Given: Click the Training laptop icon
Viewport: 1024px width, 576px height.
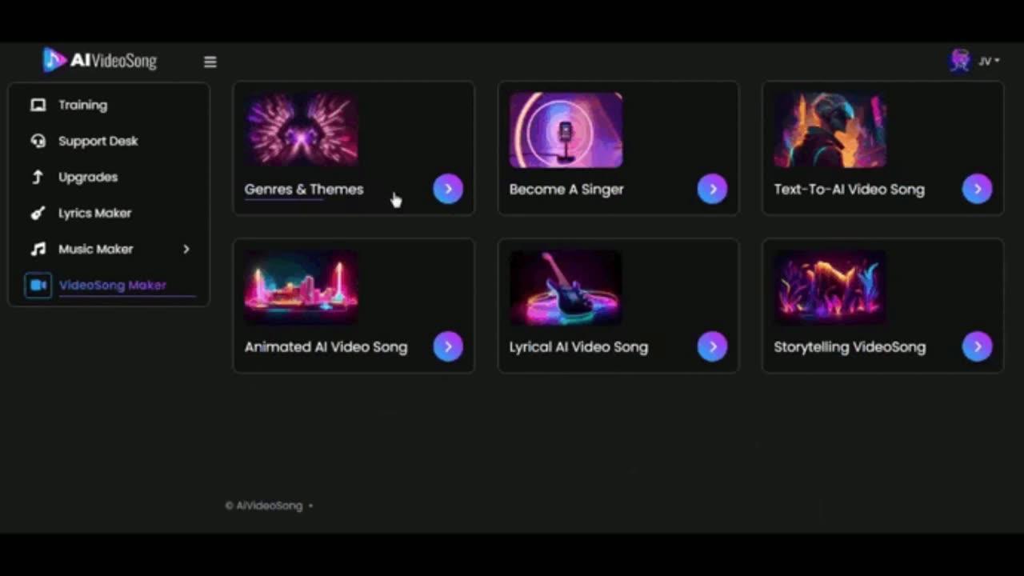Looking at the screenshot, I should tap(38, 105).
